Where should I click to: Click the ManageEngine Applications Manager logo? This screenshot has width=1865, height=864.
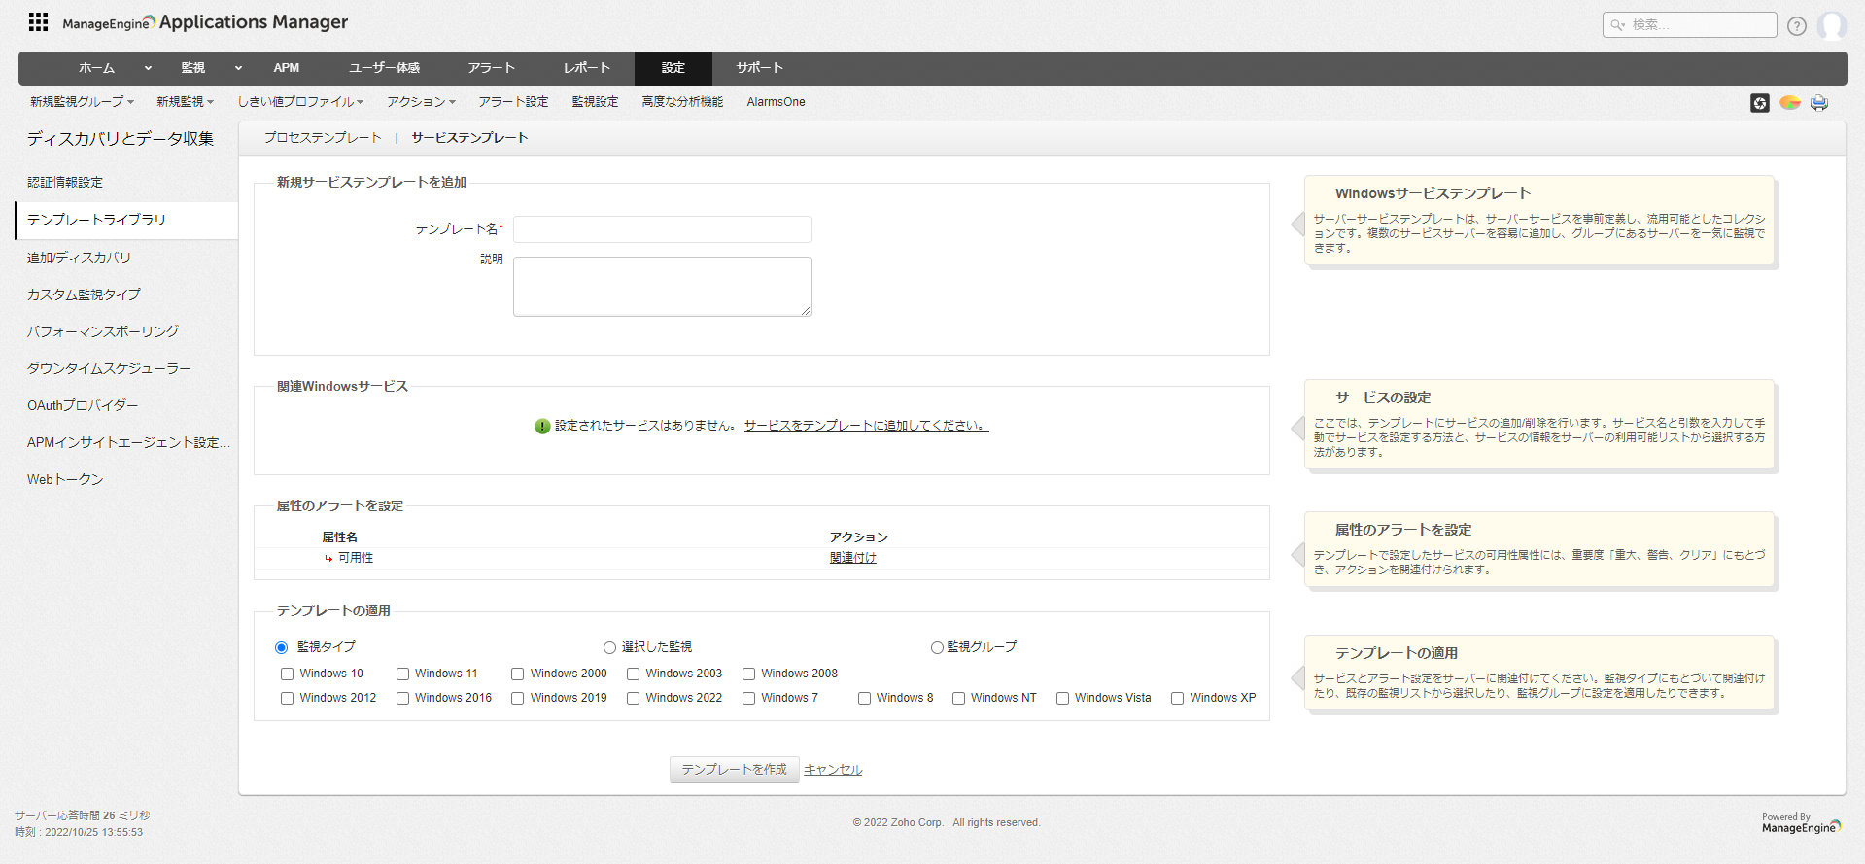(205, 22)
